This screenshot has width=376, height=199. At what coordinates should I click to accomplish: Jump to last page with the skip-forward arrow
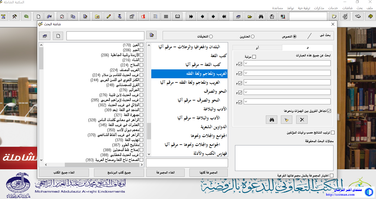point(224,16)
